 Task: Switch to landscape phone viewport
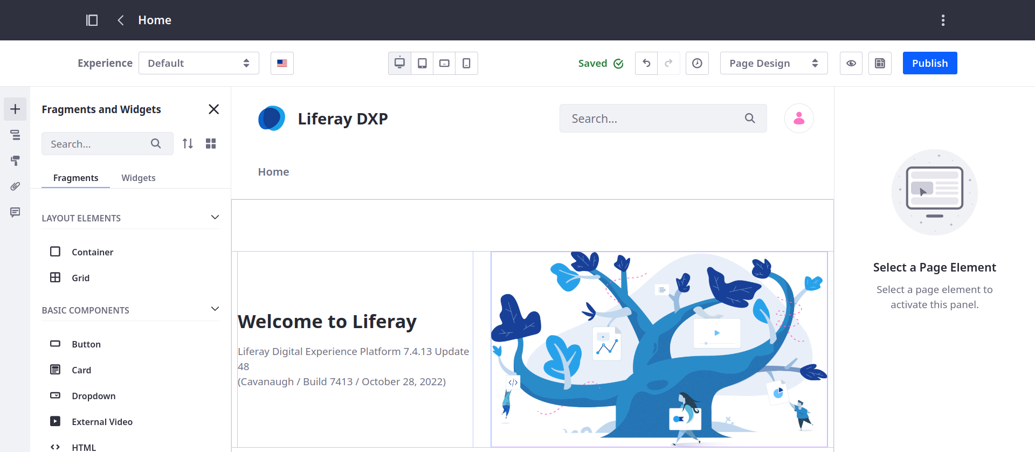tap(444, 63)
